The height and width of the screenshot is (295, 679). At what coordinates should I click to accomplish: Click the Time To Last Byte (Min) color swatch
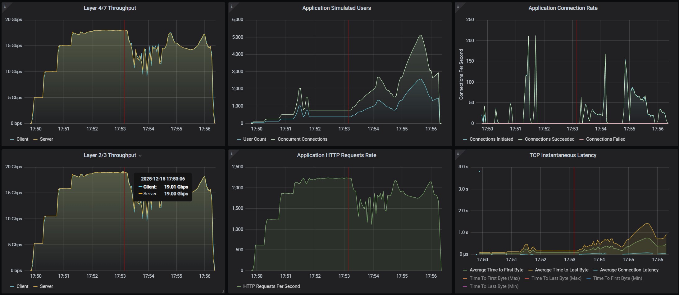465,287
